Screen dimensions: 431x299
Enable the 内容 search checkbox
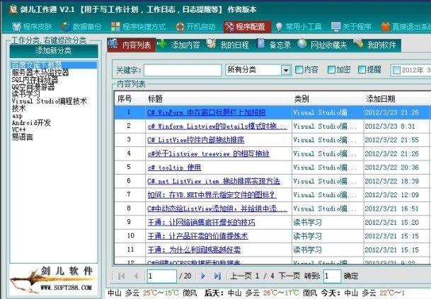tap(298, 70)
